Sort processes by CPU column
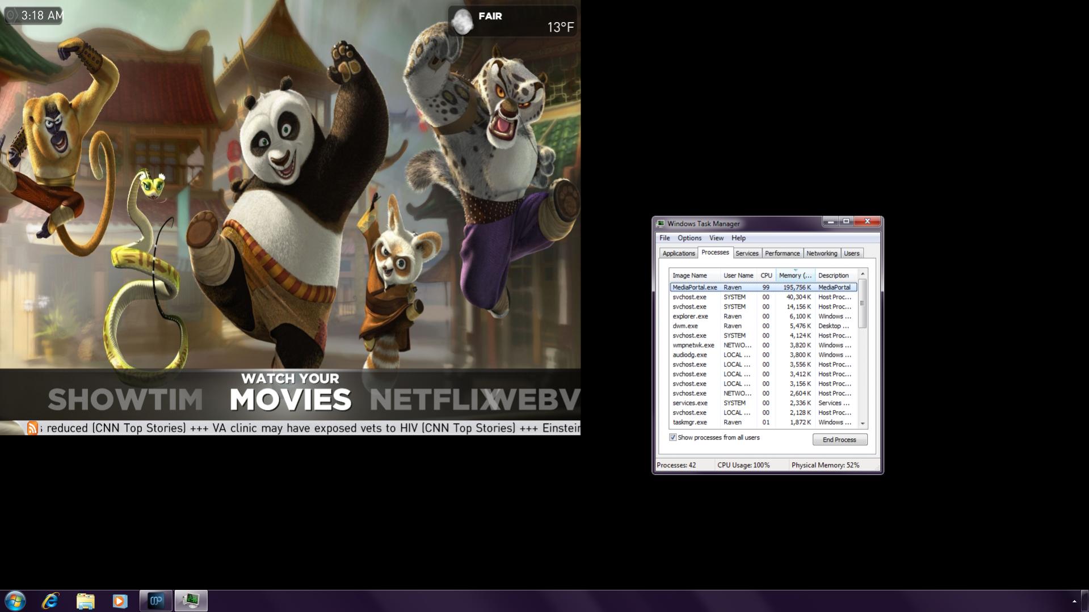 (x=766, y=276)
